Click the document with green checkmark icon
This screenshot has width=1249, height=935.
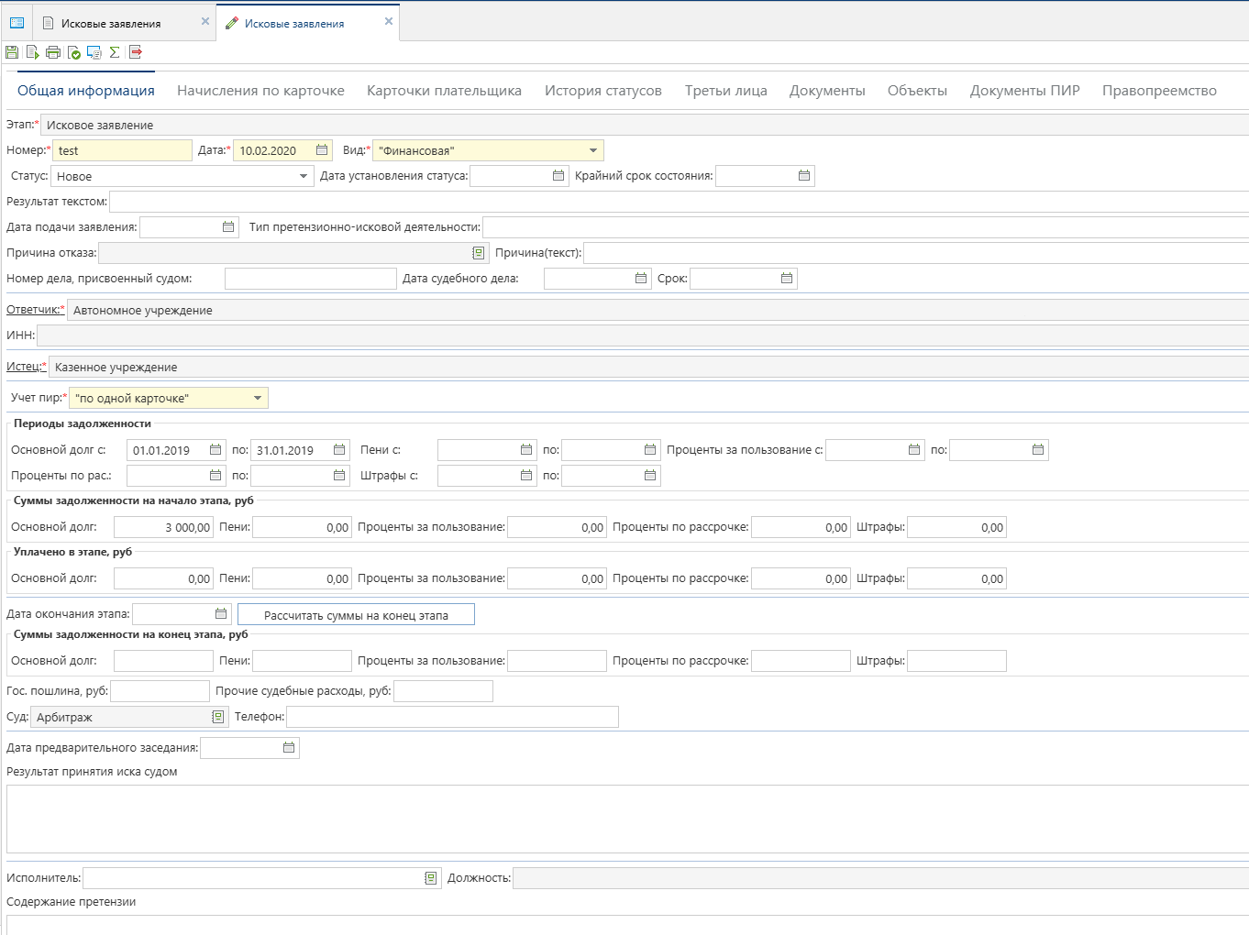[73, 52]
